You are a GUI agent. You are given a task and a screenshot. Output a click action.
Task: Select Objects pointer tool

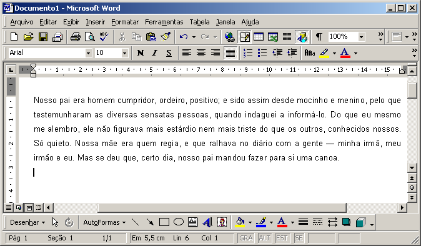point(55,222)
